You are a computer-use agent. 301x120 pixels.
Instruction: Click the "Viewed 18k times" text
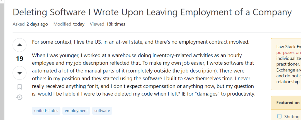click(x=107, y=24)
